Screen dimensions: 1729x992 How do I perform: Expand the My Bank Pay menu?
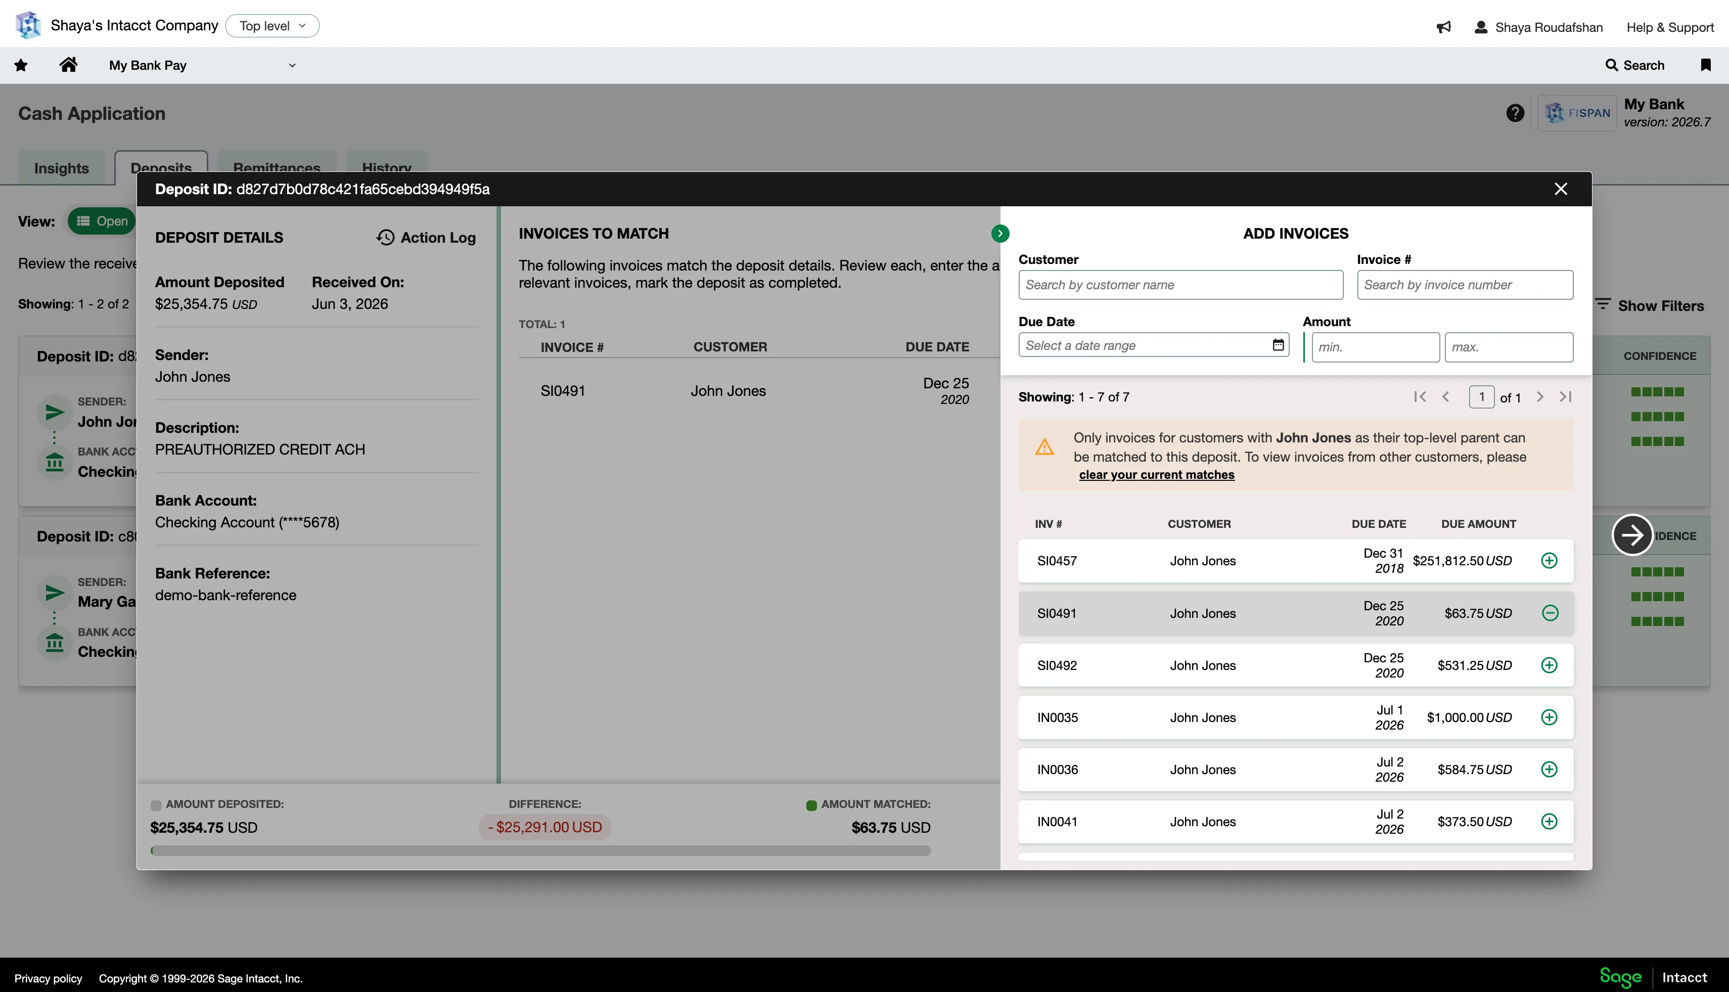202,65
